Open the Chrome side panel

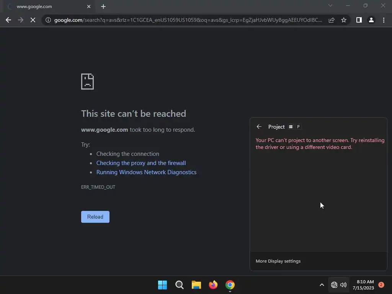[359, 20]
